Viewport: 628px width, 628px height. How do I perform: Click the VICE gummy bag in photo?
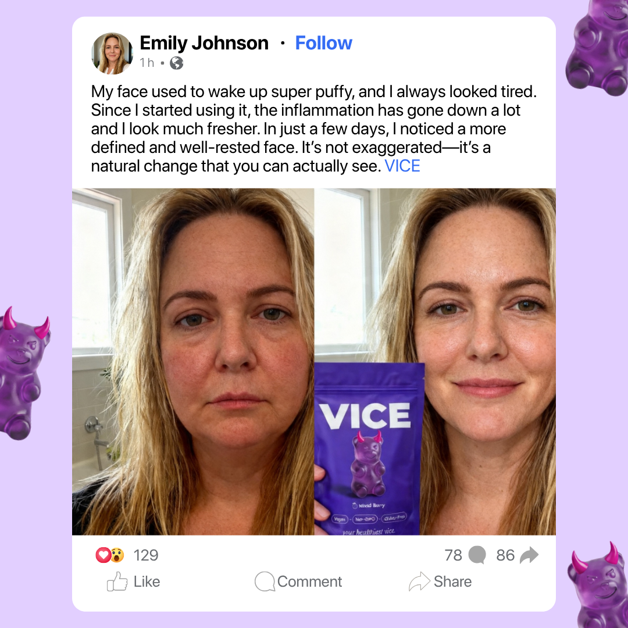pyautogui.click(x=369, y=449)
